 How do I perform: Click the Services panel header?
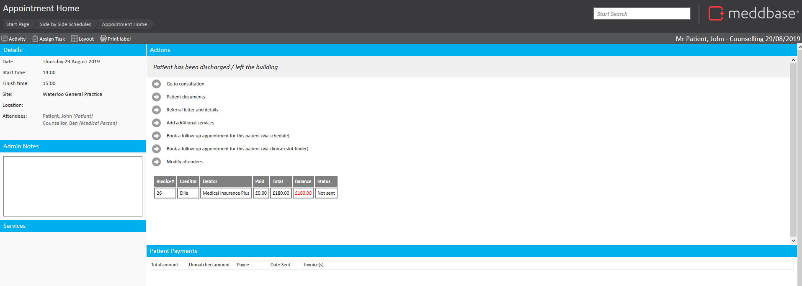point(73,226)
